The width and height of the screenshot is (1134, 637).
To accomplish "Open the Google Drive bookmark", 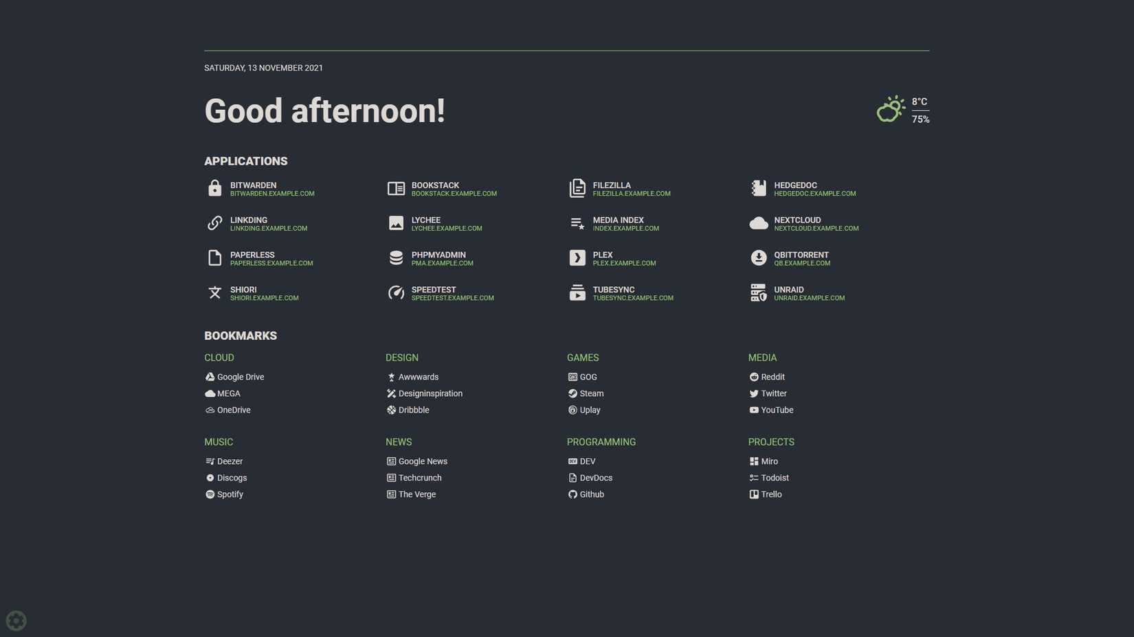I will (x=240, y=377).
